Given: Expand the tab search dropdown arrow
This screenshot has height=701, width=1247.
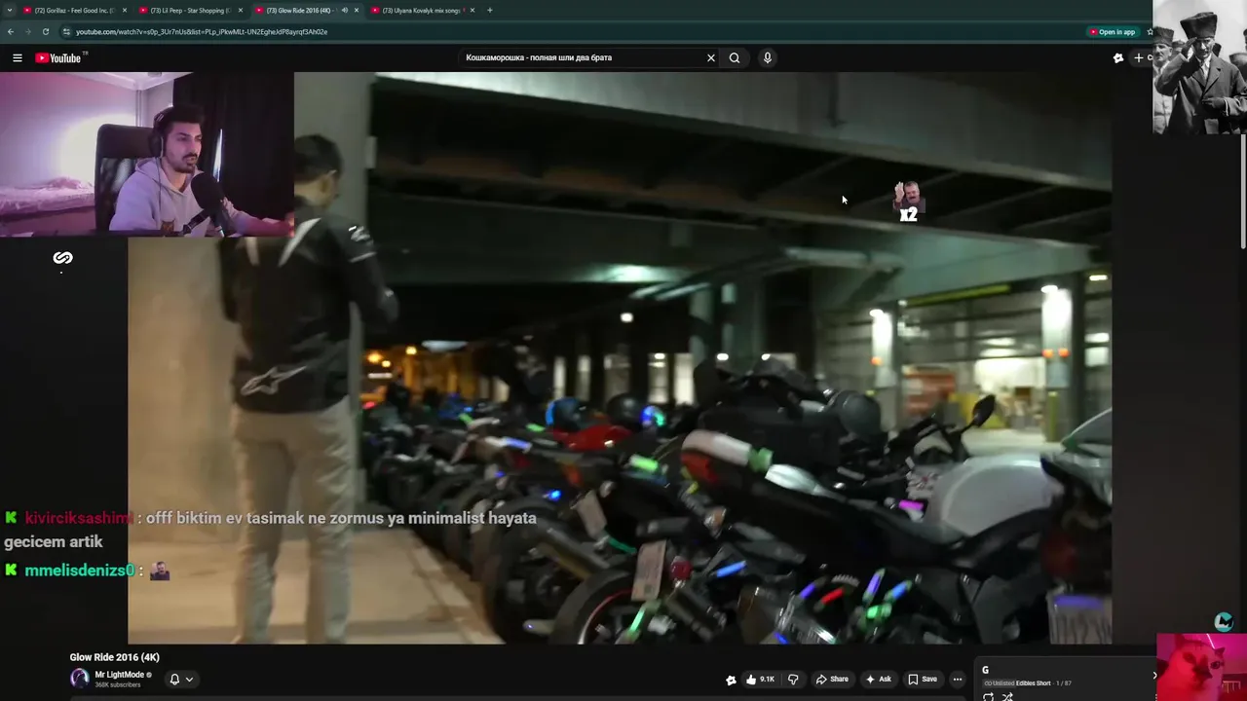Looking at the screenshot, I should pyautogui.click(x=9, y=10).
